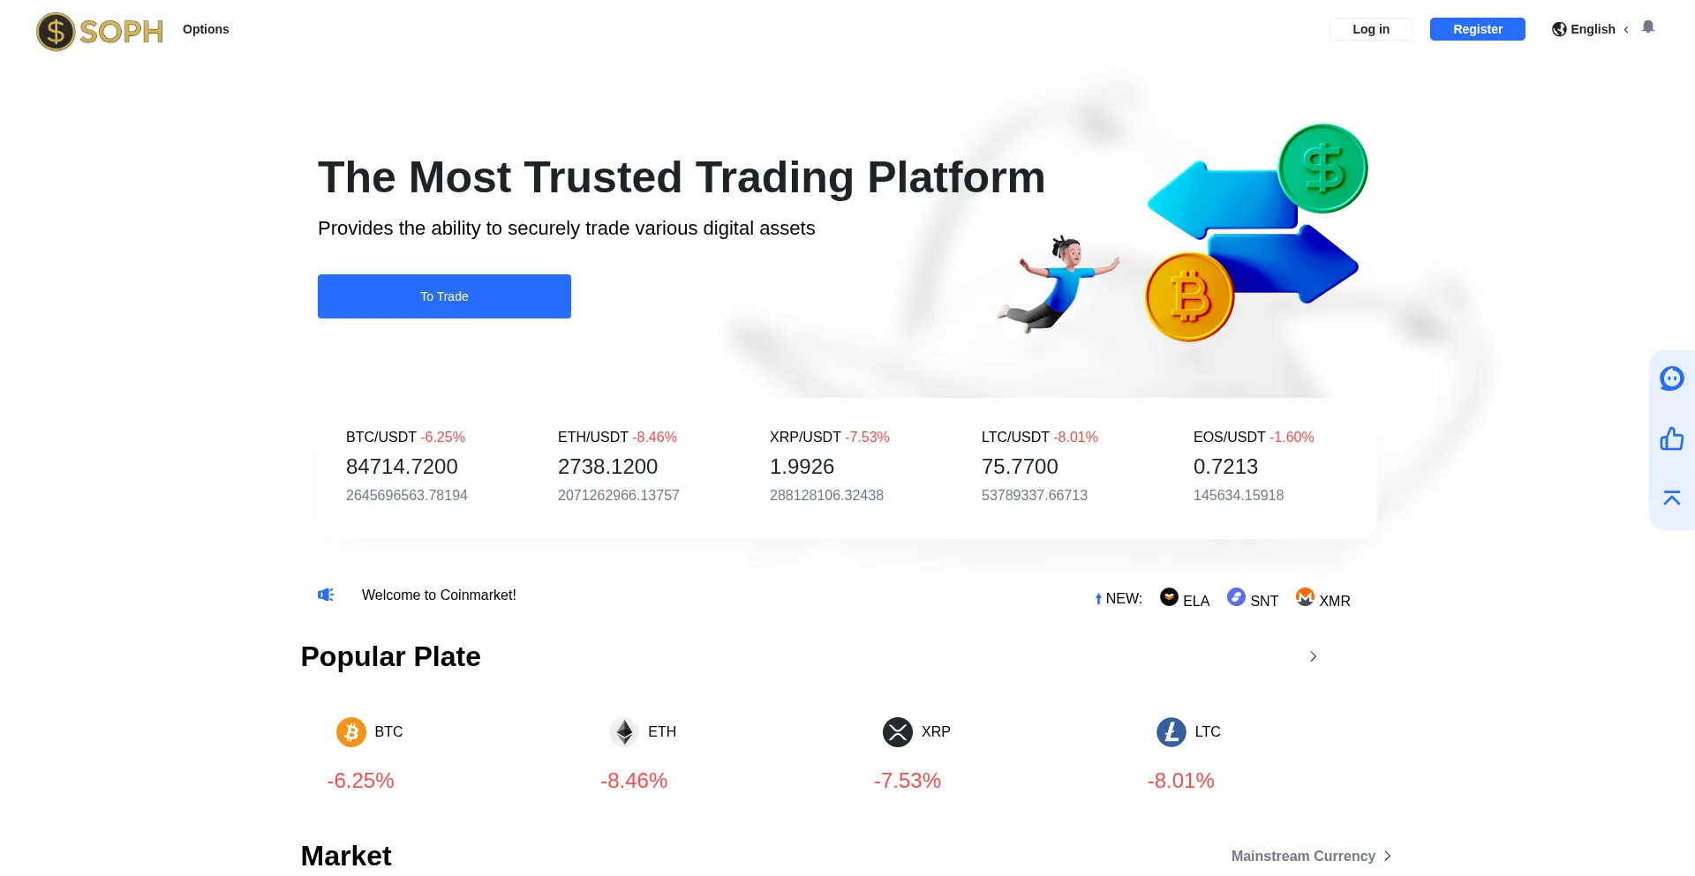Screen dimensions: 1695x876
Task: Select the SNT new coin icon
Action: tap(1236, 597)
